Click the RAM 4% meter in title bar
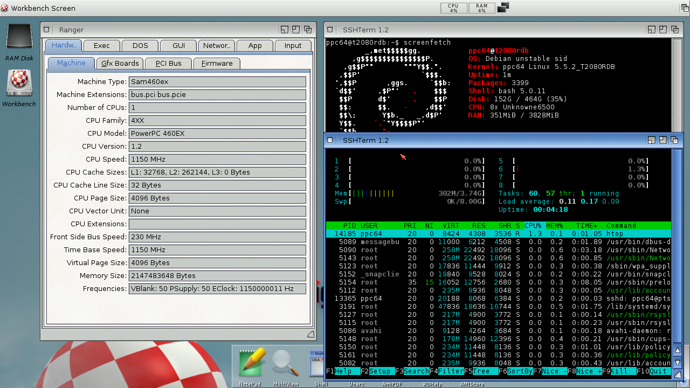 (x=481, y=8)
